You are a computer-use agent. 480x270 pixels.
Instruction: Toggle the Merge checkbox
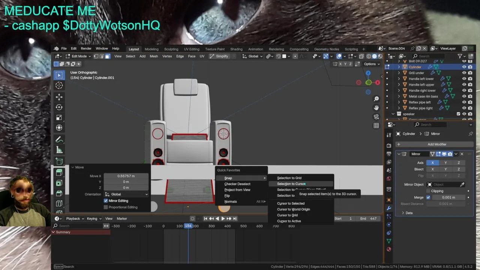click(x=428, y=197)
